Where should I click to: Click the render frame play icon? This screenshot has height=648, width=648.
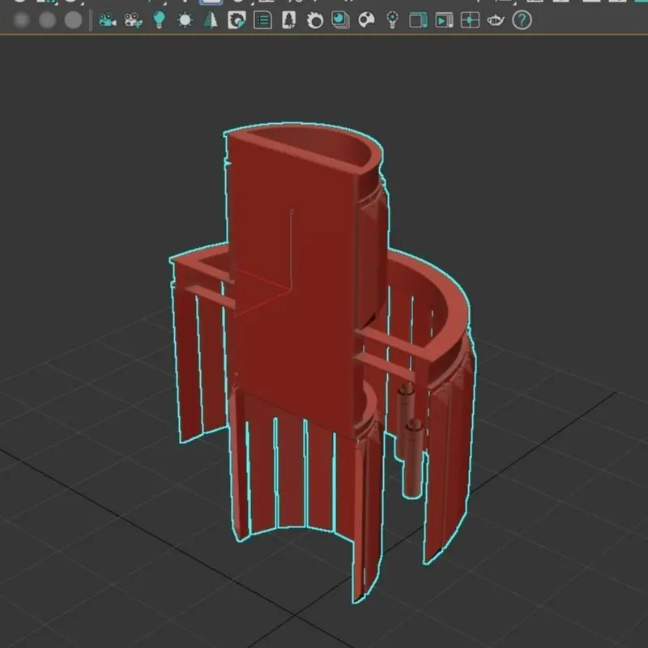[444, 20]
